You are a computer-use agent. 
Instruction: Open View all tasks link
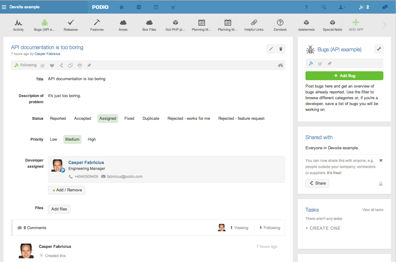(373, 210)
